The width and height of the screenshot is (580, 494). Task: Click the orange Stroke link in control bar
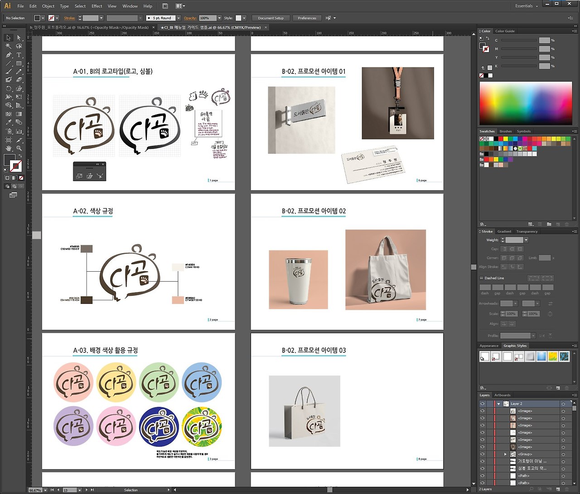69,18
